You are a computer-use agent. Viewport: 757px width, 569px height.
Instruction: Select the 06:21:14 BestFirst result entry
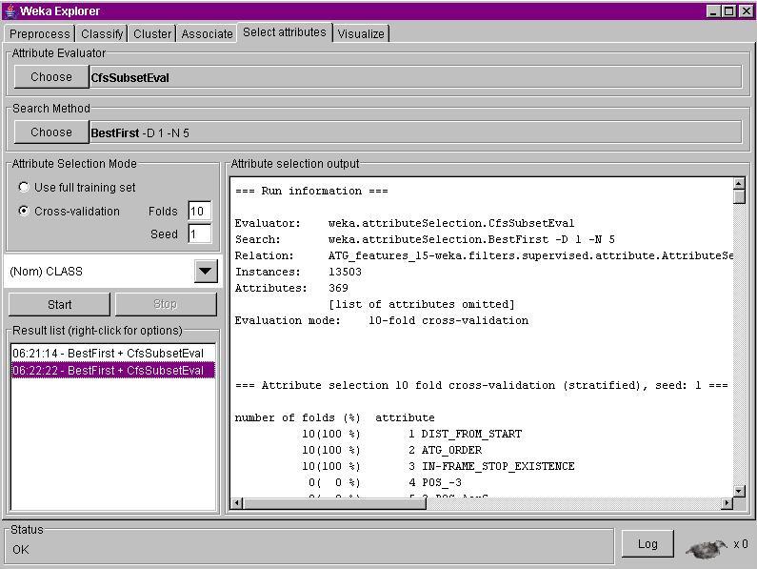click(112, 353)
